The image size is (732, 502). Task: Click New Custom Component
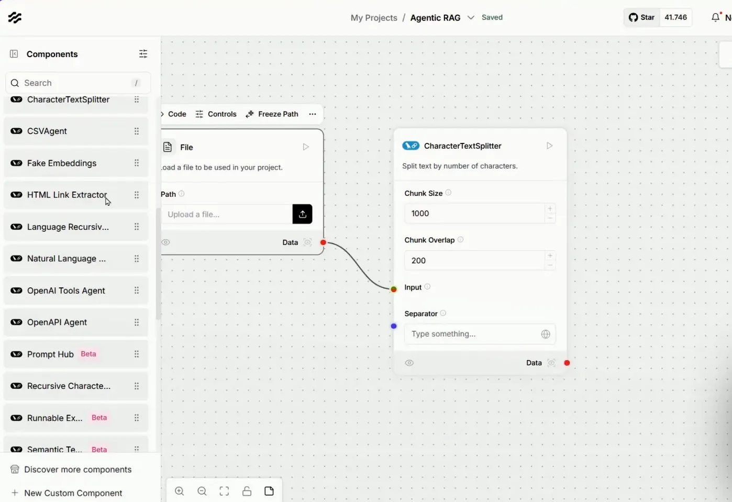click(x=66, y=493)
